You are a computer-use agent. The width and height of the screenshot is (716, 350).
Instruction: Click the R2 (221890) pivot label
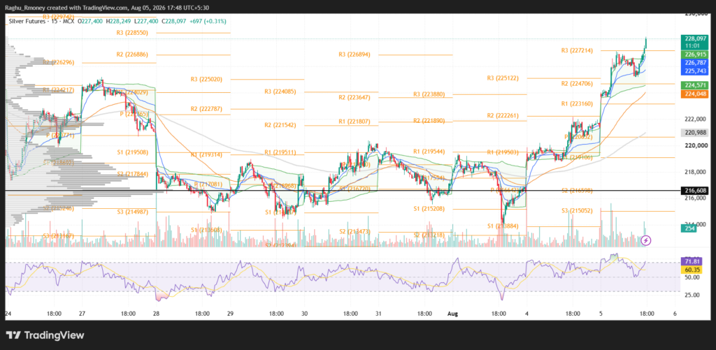point(429,121)
